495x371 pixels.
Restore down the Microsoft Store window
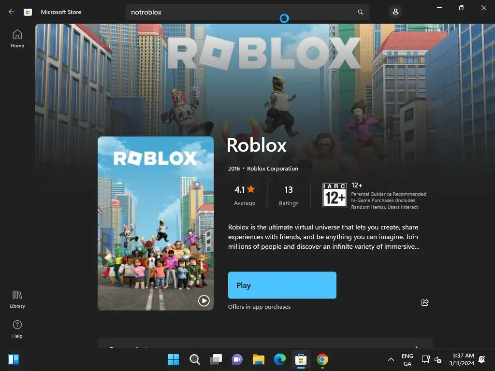[x=461, y=8]
